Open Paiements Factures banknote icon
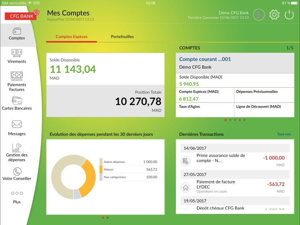 [x=17, y=76]
